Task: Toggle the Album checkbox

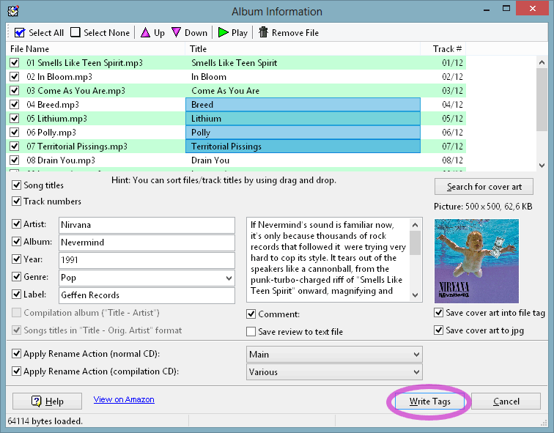Action: [17, 242]
